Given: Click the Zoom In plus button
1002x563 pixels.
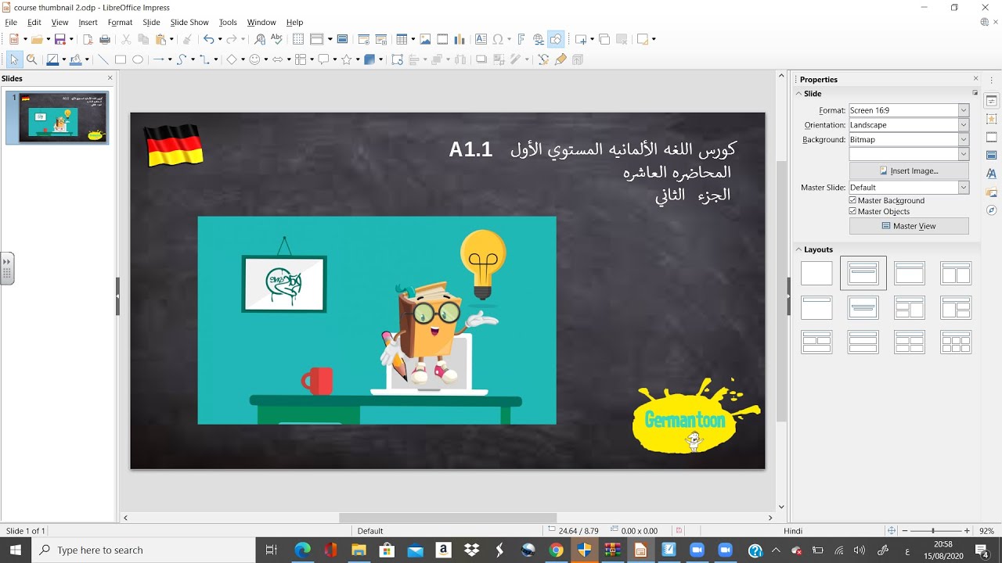Looking at the screenshot, I should pyautogui.click(x=967, y=531).
